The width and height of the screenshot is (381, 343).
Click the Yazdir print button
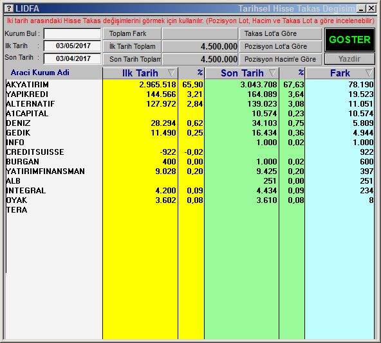tap(349, 59)
